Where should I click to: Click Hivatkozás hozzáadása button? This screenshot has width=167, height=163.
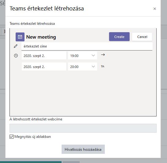pyautogui.click(x=83, y=149)
